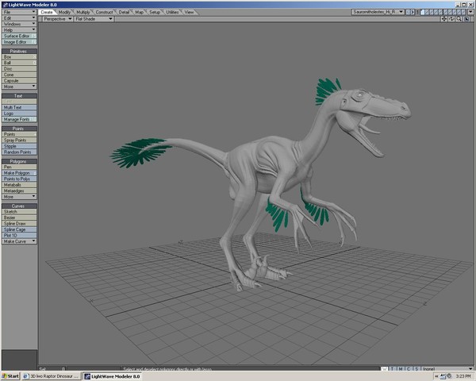Click the Stipple button

[19, 146]
